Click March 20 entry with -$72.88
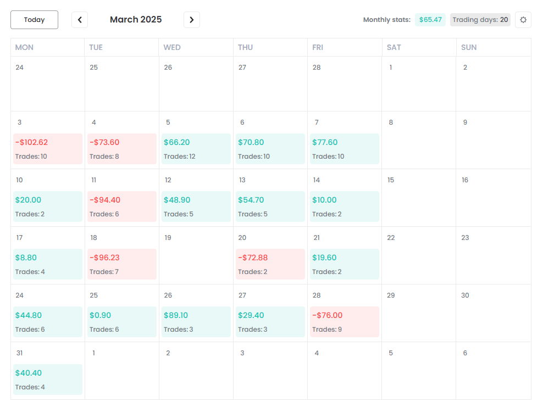This screenshot has width=543, height=413. coord(270,264)
